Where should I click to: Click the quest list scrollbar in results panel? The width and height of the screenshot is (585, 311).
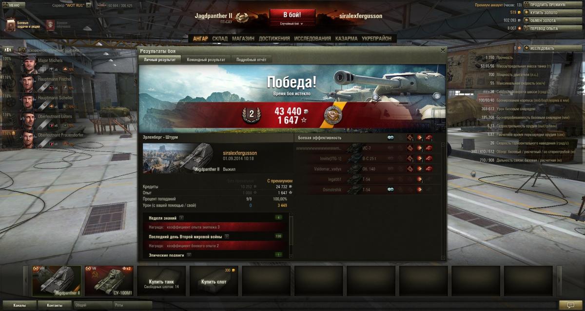coord(292,235)
